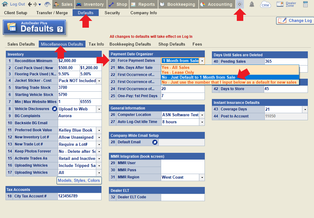Image resolution: width=314 pixels, height=218 pixels.
Task: Switch to Miscellaneous Defaults tab
Action: pos(62,44)
